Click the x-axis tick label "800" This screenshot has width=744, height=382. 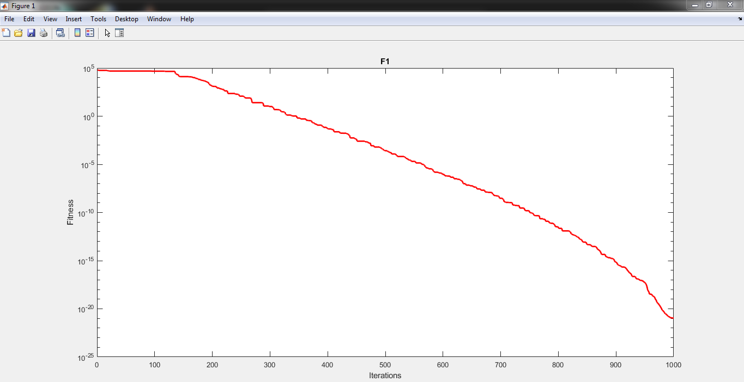coord(558,365)
